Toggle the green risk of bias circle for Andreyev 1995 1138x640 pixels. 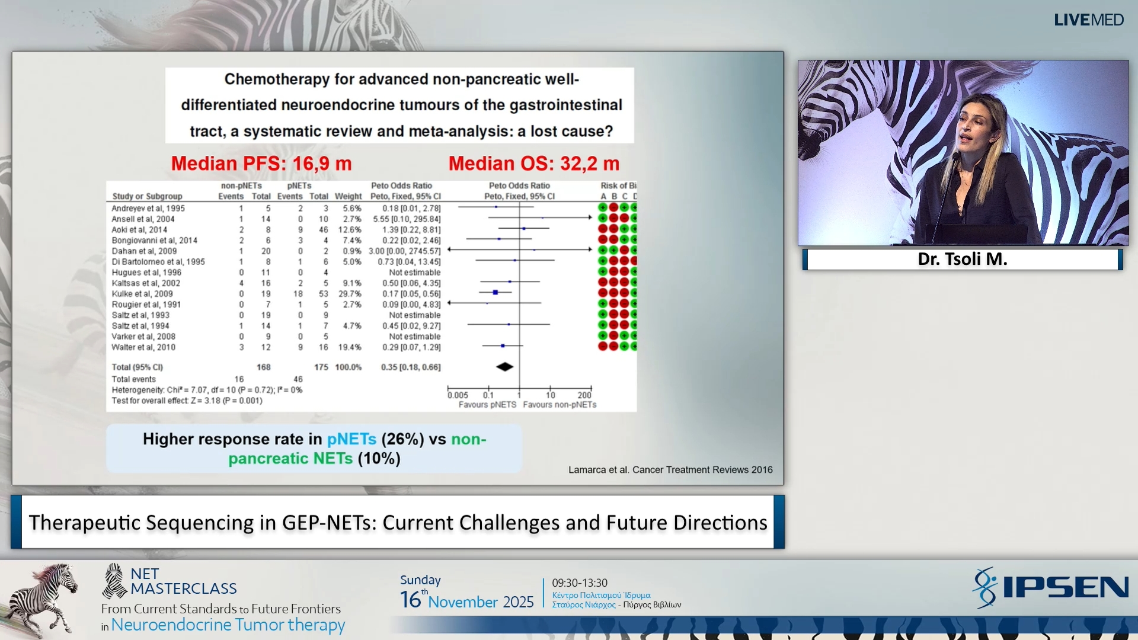pyautogui.click(x=602, y=208)
